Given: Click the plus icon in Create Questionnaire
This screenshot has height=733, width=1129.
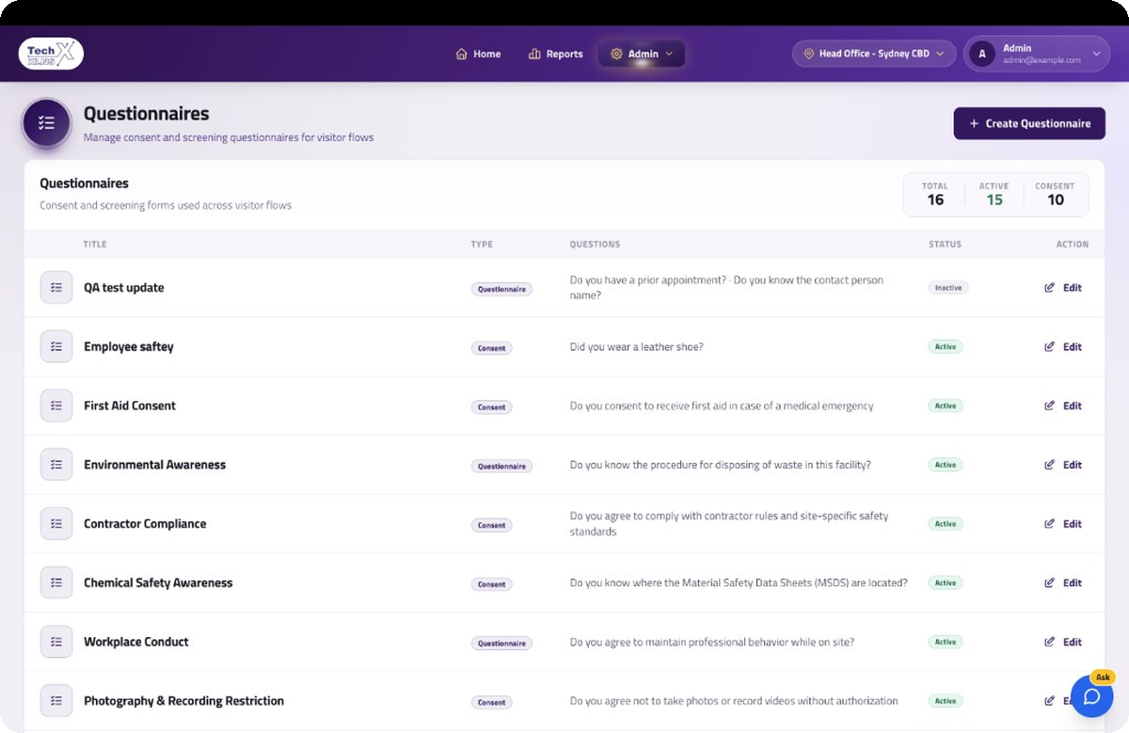Looking at the screenshot, I should coord(974,123).
